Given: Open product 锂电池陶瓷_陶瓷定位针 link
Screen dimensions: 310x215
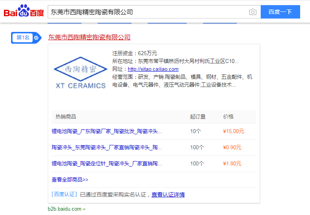Looking at the screenshot, I should pyautogui.click(x=107, y=164).
